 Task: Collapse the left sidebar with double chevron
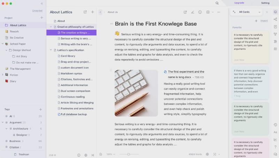tap(42, 3)
